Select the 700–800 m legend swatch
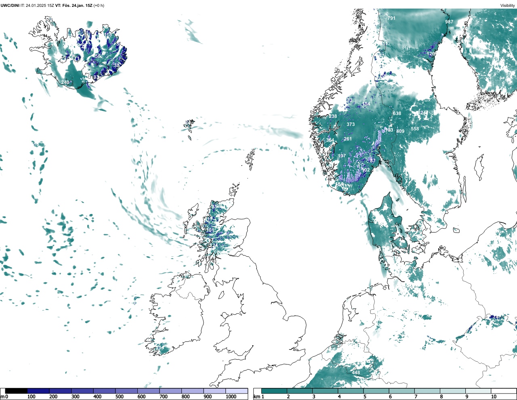The width and height of the screenshot is (517, 400). point(170,391)
